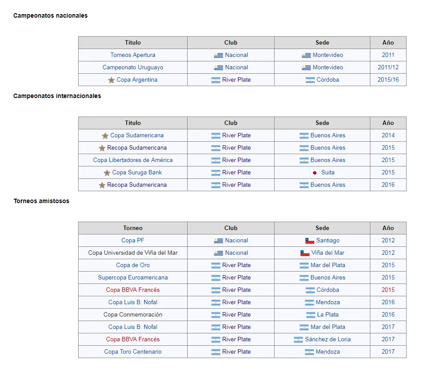Open the La Plata link

point(328,314)
